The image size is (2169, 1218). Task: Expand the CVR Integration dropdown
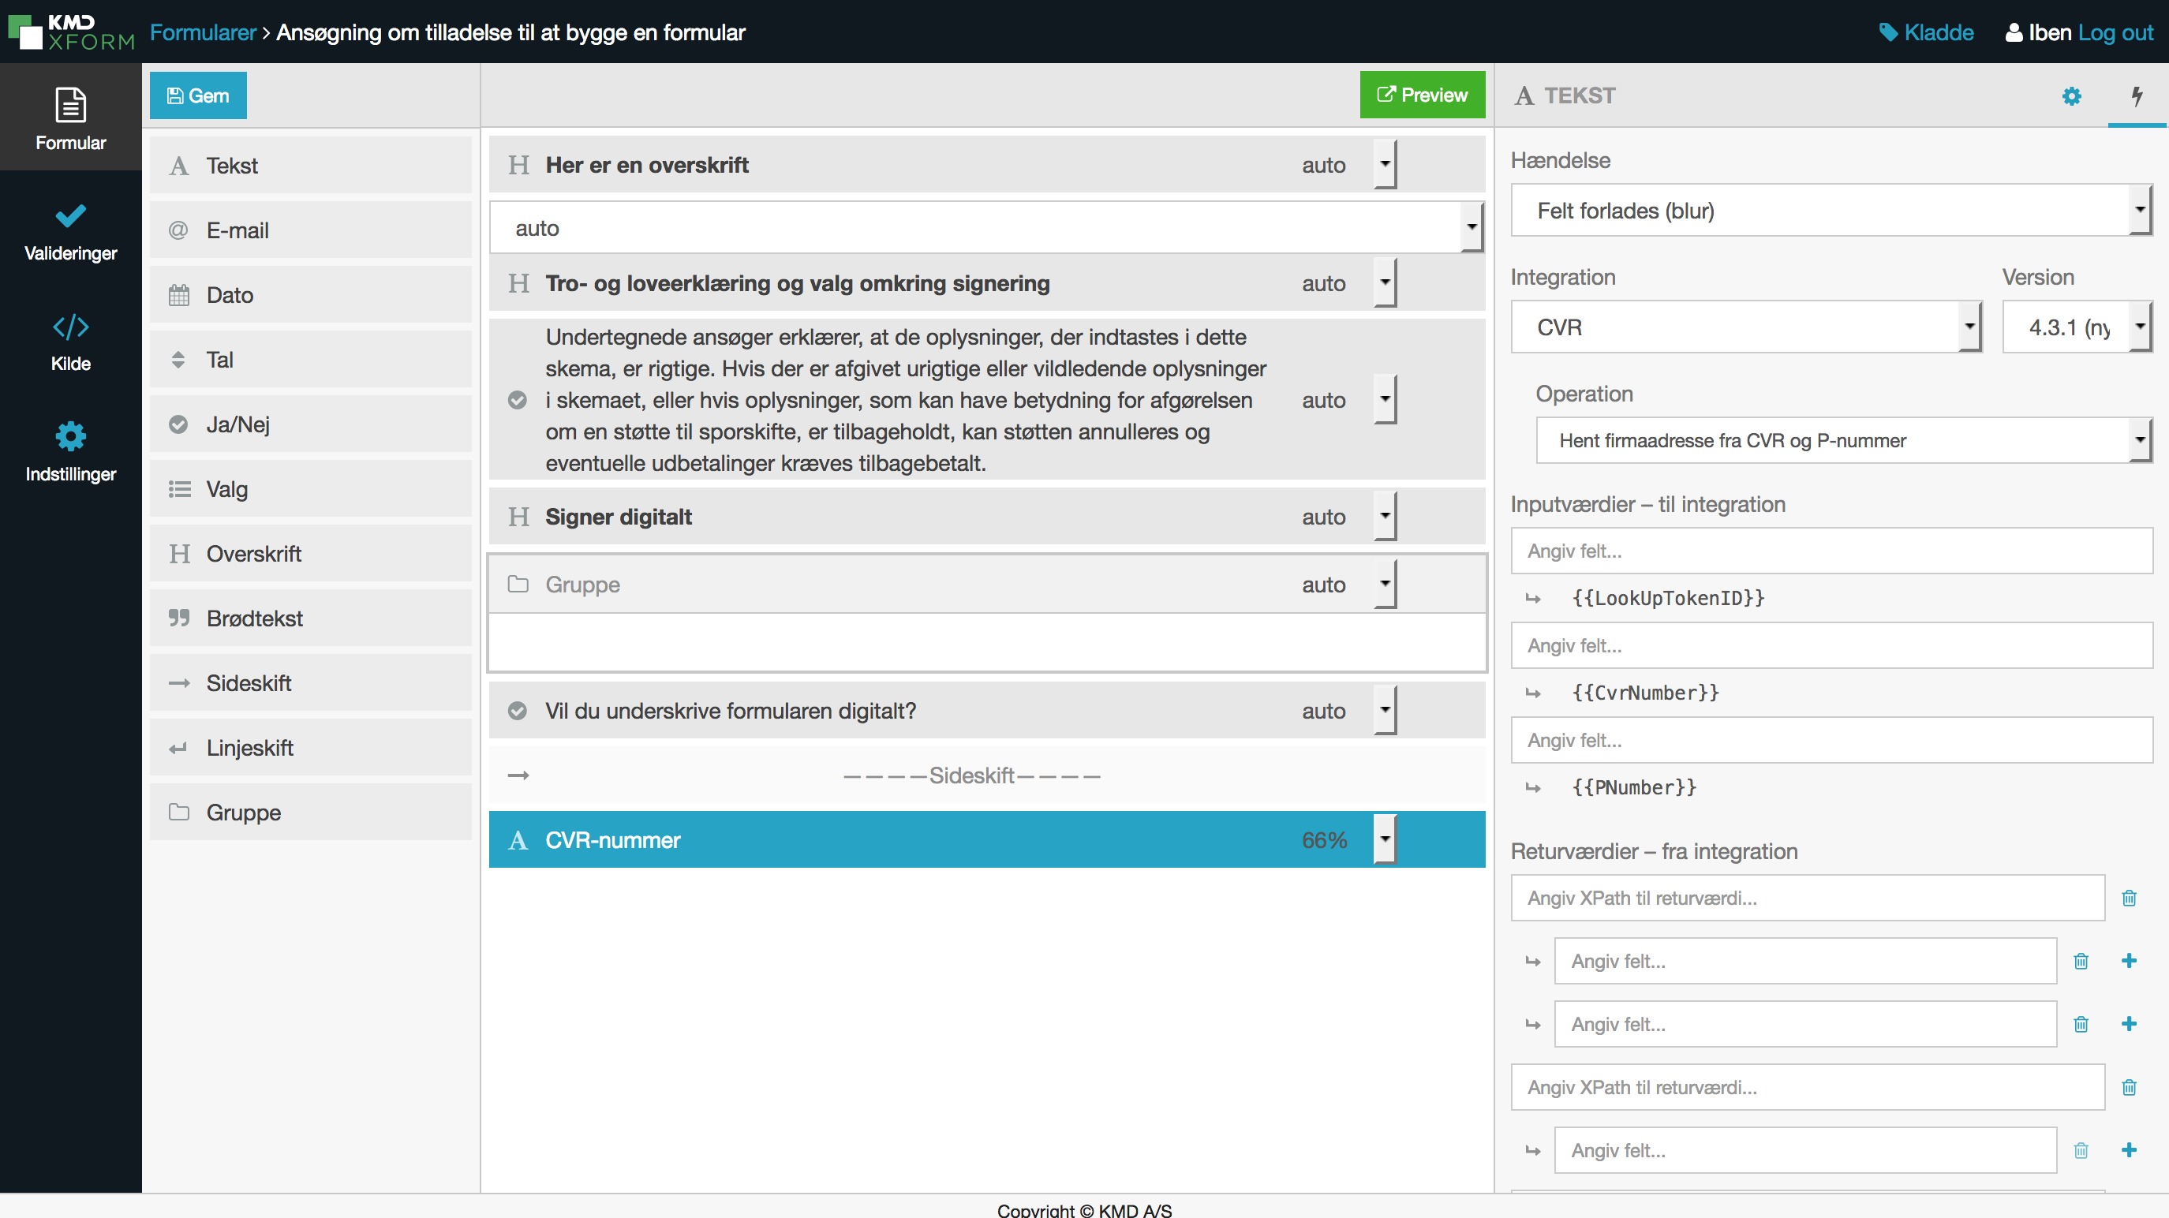point(1745,327)
